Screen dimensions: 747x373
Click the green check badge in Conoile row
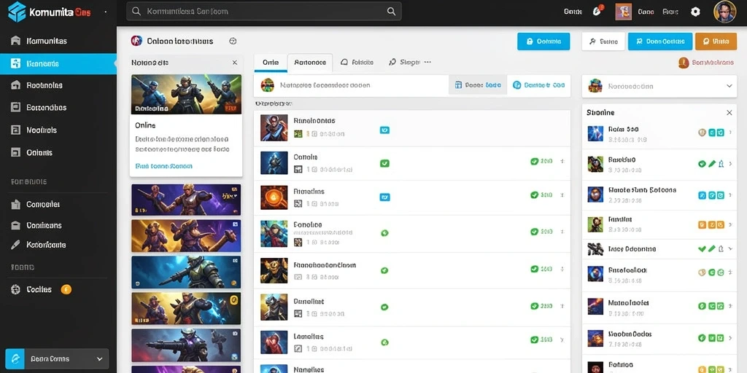(384, 163)
